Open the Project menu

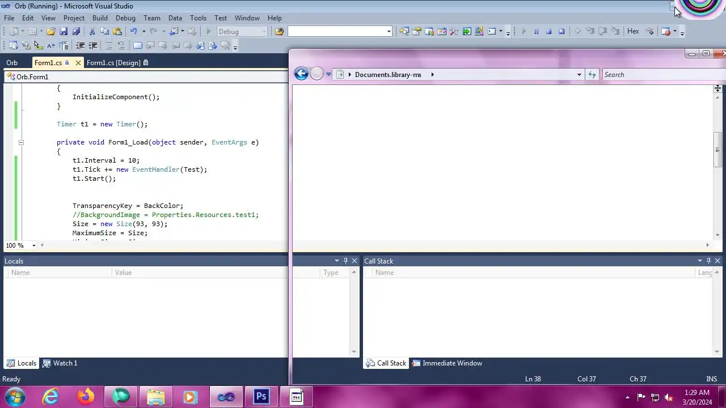click(x=74, y=18)
